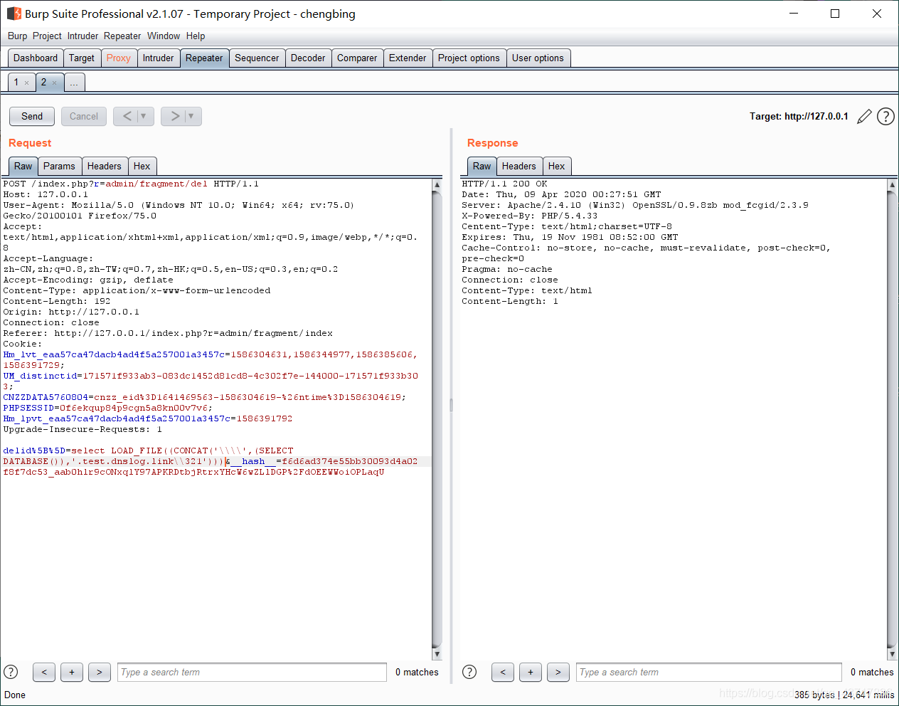The height and width of the screenshot is (706, 899).
Task: Switch to the Proxy tab
Action: (x=119, y=58)
